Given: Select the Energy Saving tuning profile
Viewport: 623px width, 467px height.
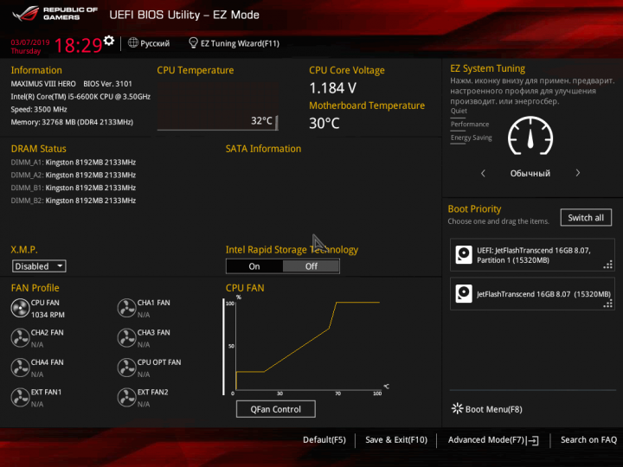Looking at the screenshot, I should point(472,138).
